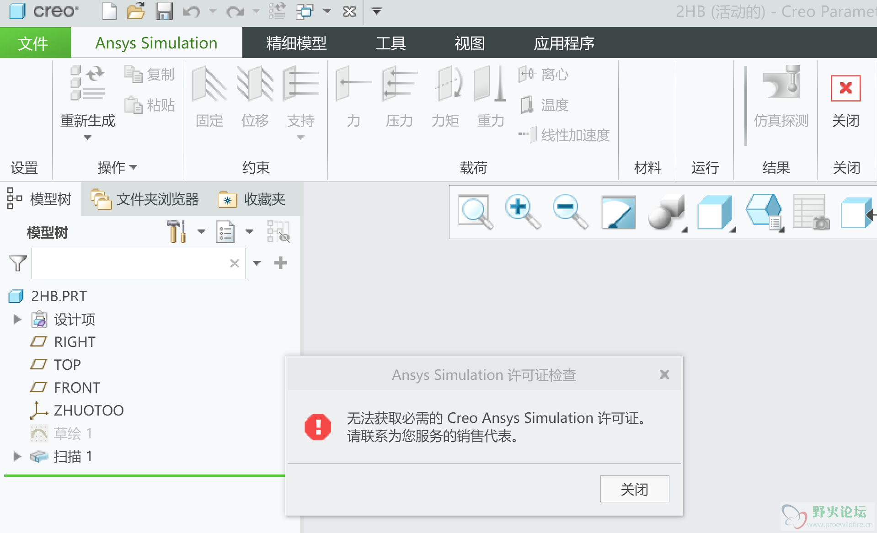Viewport: 877px width, 533px height.
Task: Click the Repaint screen icon
Action: coord(618,212)
